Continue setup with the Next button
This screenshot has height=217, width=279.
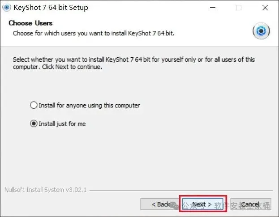[203, 204]
